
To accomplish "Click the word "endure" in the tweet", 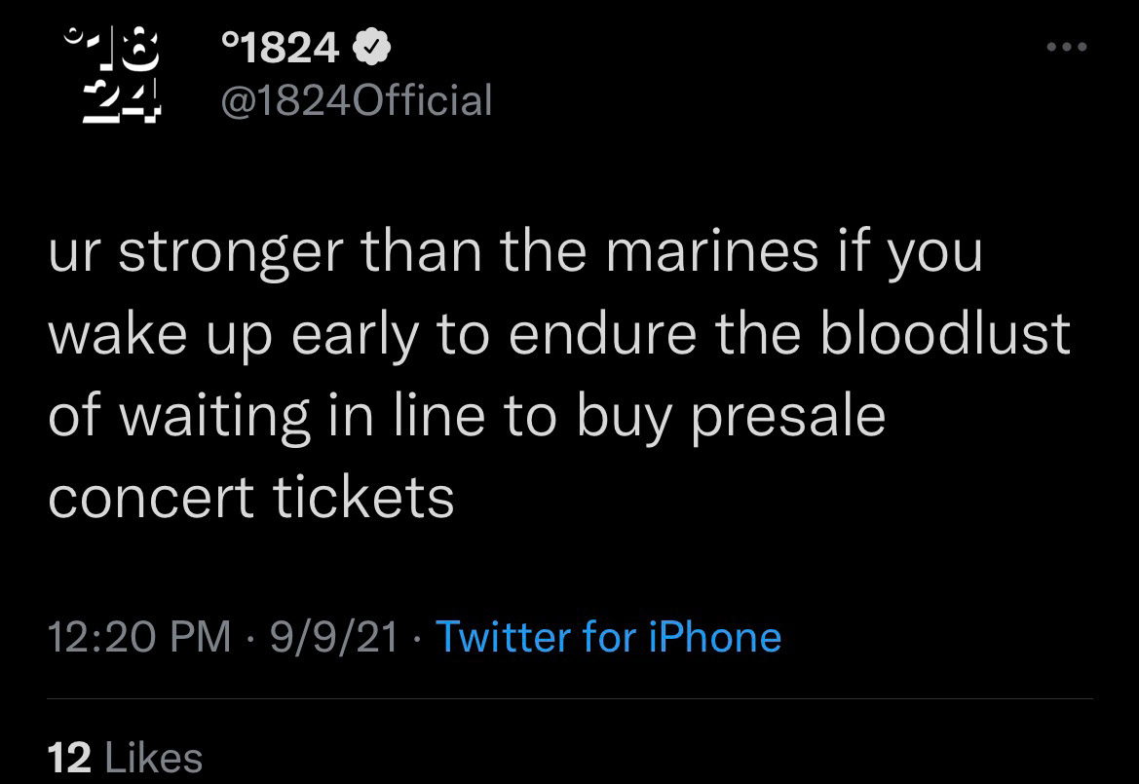I will coord(601,334).
